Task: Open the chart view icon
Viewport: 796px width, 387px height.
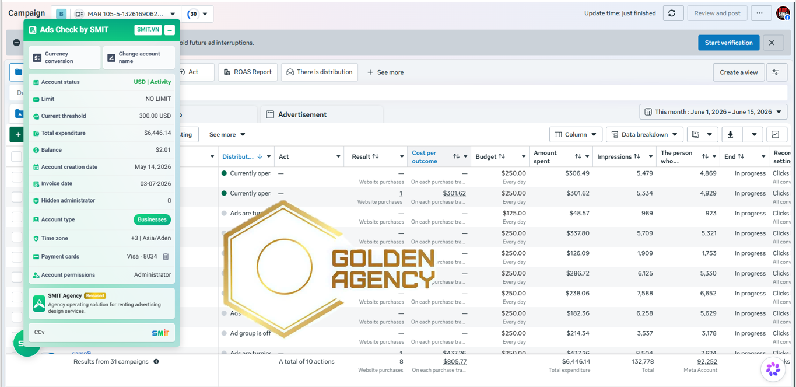Action: [776, 134]
